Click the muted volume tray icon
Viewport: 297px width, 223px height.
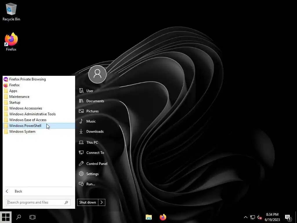coord(260,217)
